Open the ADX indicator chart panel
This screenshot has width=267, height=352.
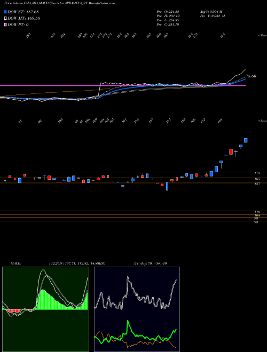(137, 309)
